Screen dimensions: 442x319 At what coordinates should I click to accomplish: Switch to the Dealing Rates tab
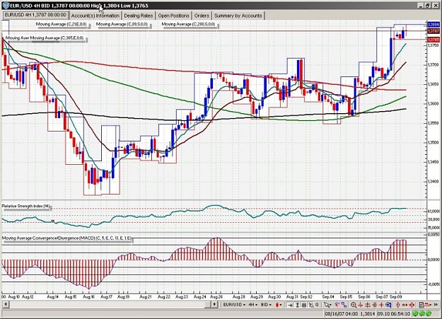point(139,16)
